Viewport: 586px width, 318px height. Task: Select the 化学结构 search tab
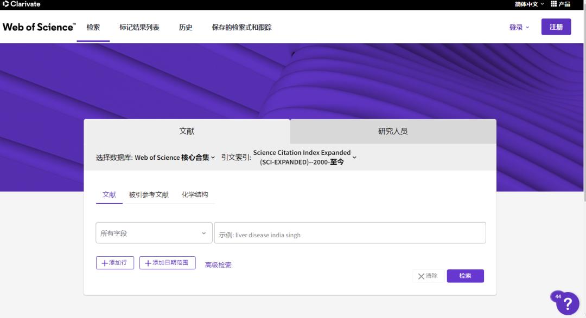click(x=195, y=194)
